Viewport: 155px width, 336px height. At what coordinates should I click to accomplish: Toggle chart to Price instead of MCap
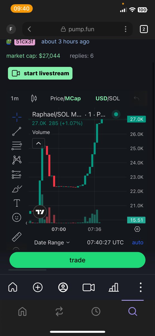tap(57, 98)
